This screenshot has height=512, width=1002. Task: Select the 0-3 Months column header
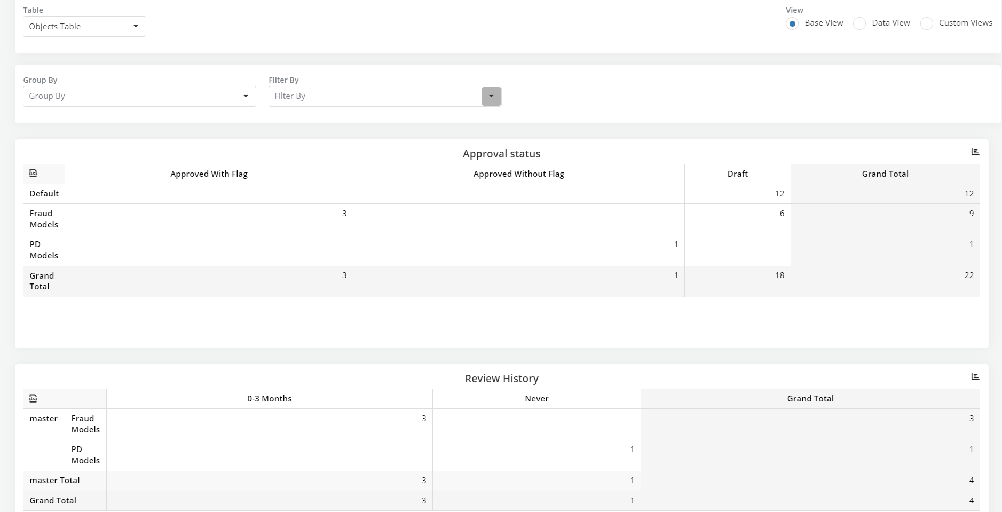tap(269, 399)
